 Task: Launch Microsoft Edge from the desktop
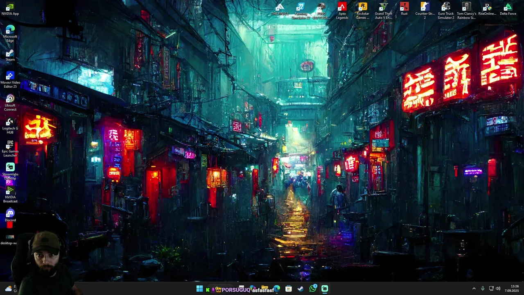click(10, 34)
